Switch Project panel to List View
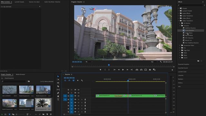 pyautogui.click(x=6, y=114)
